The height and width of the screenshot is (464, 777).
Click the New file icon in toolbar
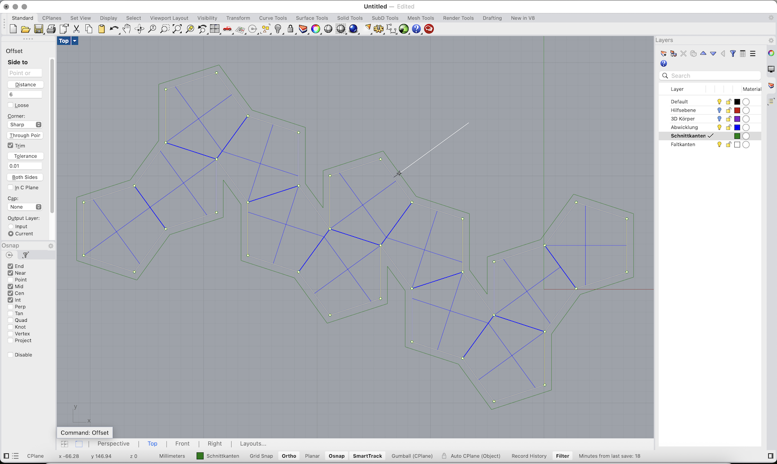(13, 29)
